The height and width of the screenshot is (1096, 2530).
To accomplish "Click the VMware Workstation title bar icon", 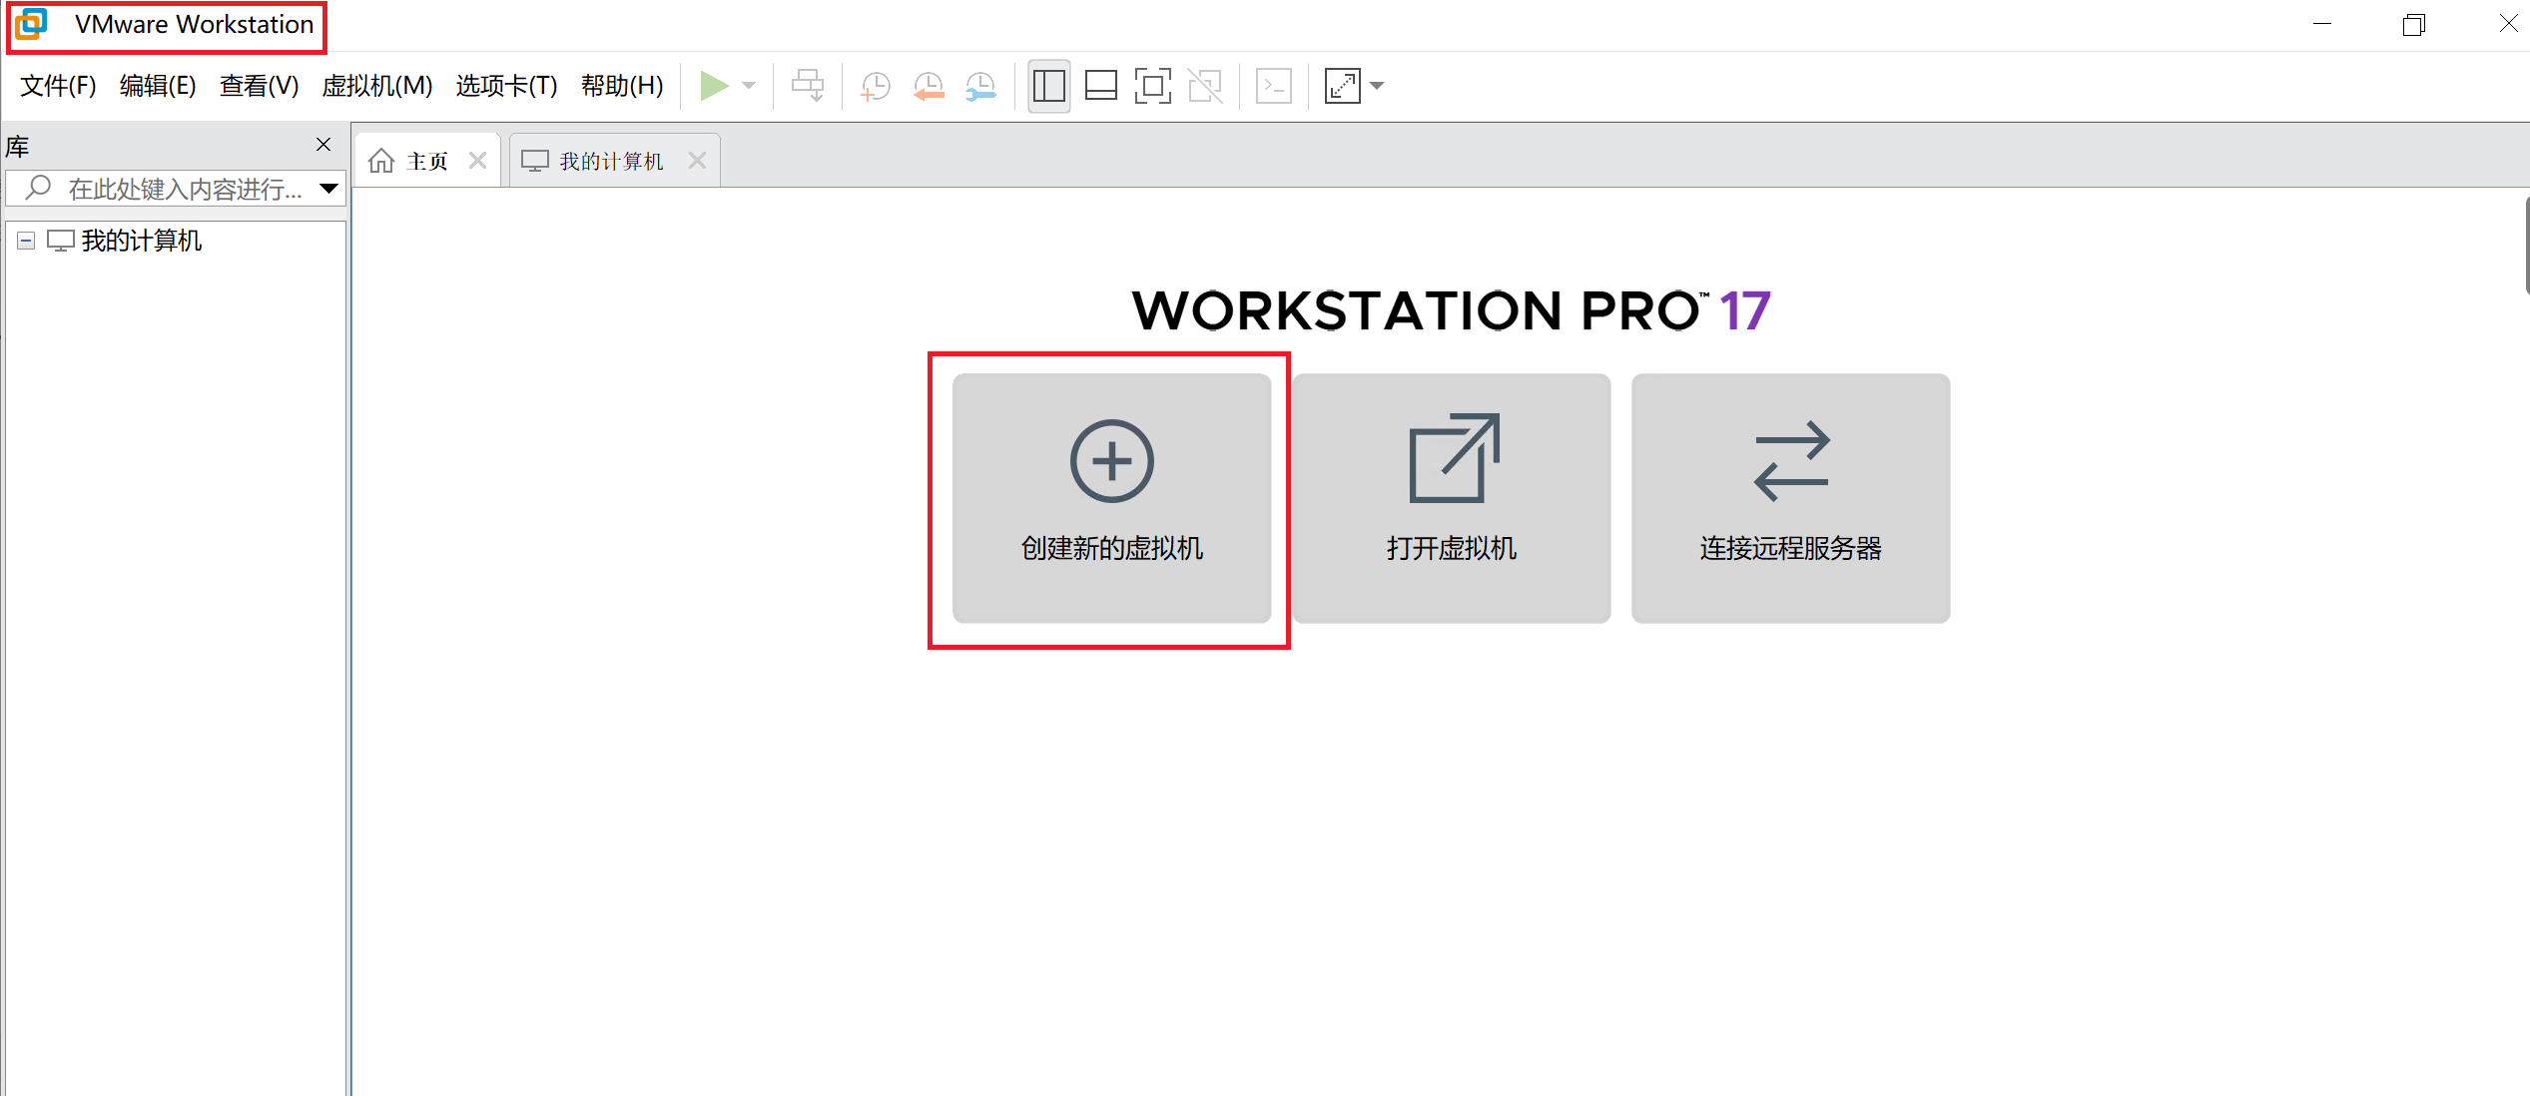I will click(x=31, y=24).
